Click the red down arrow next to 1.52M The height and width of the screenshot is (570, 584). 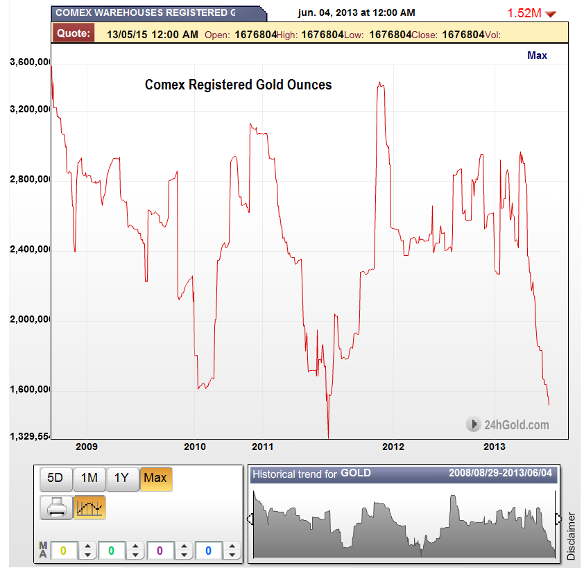551,14
